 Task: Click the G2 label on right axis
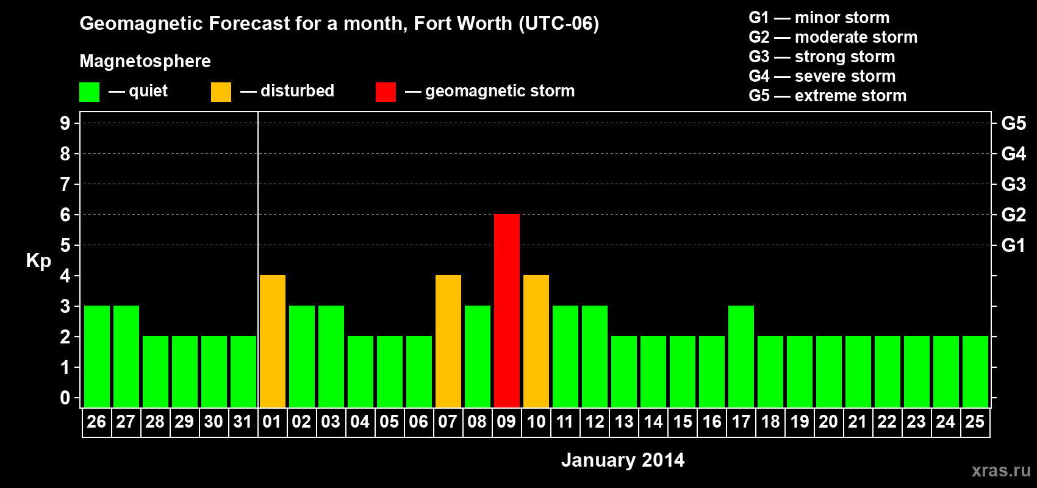click(x=1014, y=215)
